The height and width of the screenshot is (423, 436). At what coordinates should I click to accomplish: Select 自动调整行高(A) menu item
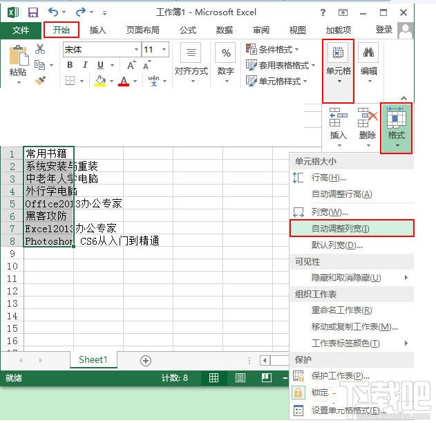[x=352, y=194]
